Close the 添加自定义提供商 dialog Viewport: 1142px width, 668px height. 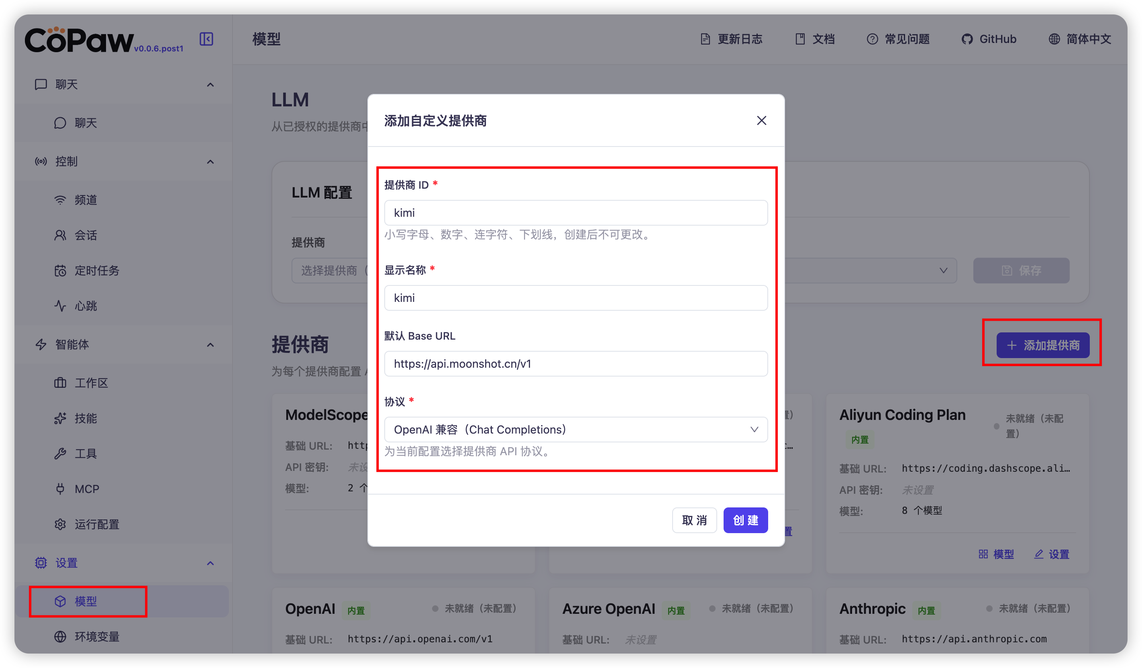point(761,120)
